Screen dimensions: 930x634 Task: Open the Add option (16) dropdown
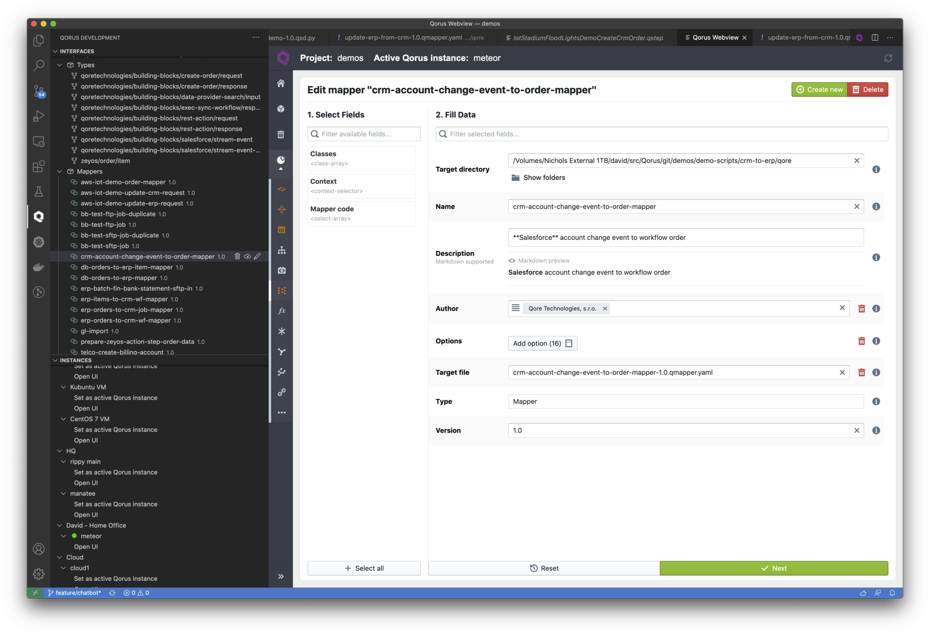[x=542, y=343]
